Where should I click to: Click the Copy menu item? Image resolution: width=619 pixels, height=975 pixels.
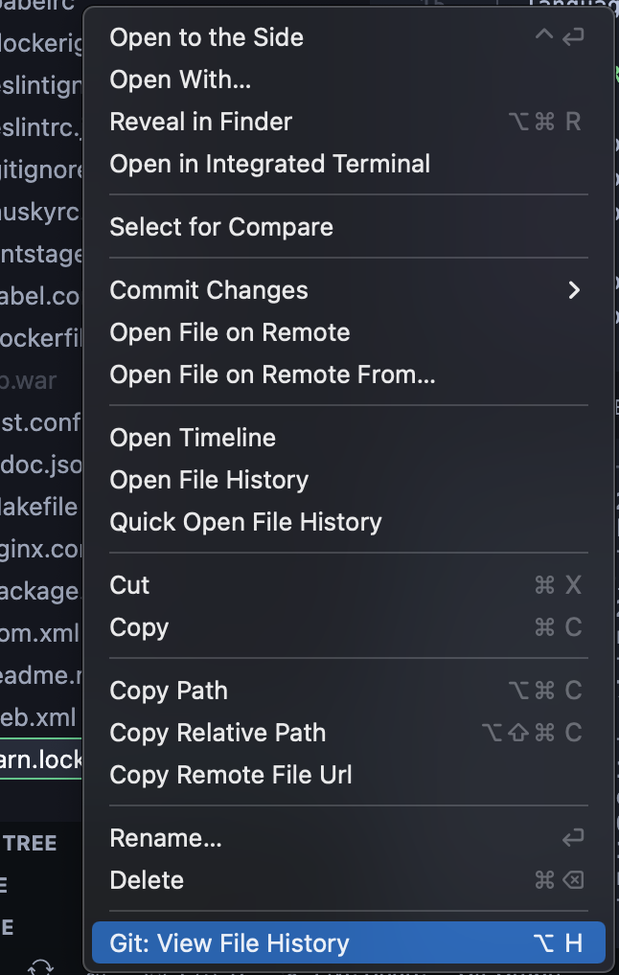(x=139, y=627)
